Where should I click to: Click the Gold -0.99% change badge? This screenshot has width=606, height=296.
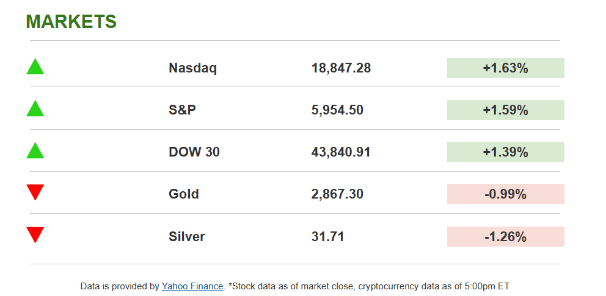click(505, 194)
